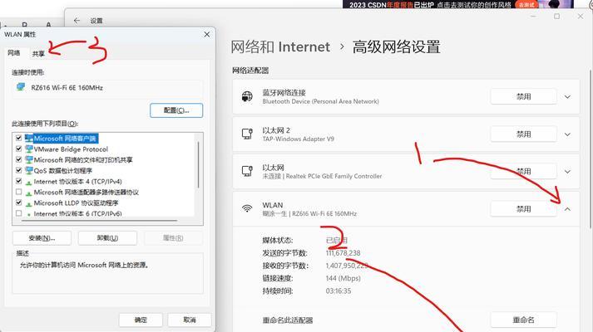Click the Realtek 以太网 adapter monitor icon
Image resolution: width=593 pixels, height=332 pixels.
click(247, 171)
